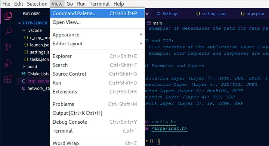
Task: Open the Extensions activity bar icon
Action: (8, 79)
